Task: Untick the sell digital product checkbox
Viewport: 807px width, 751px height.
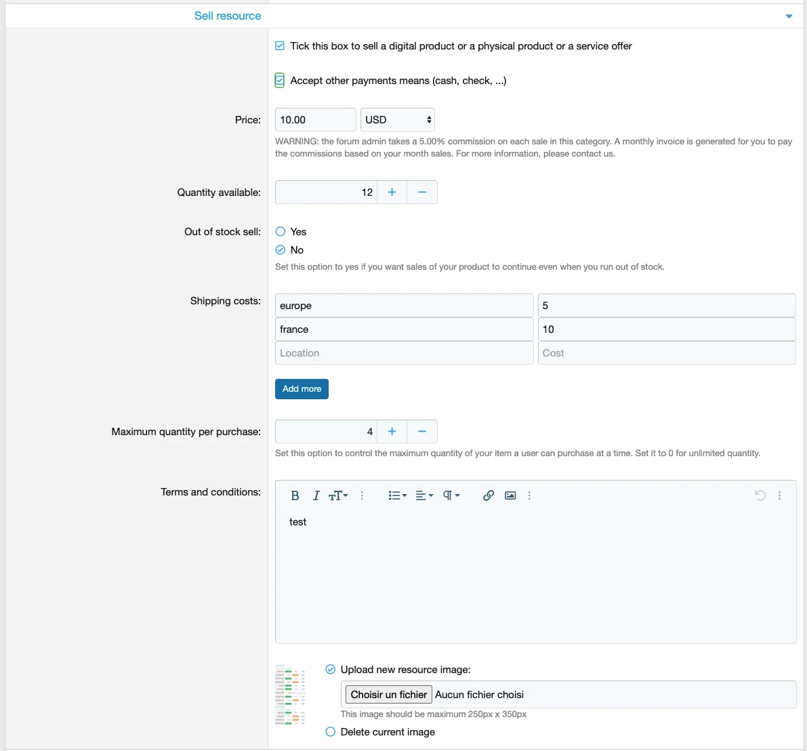Action: [x=280, y=46]
